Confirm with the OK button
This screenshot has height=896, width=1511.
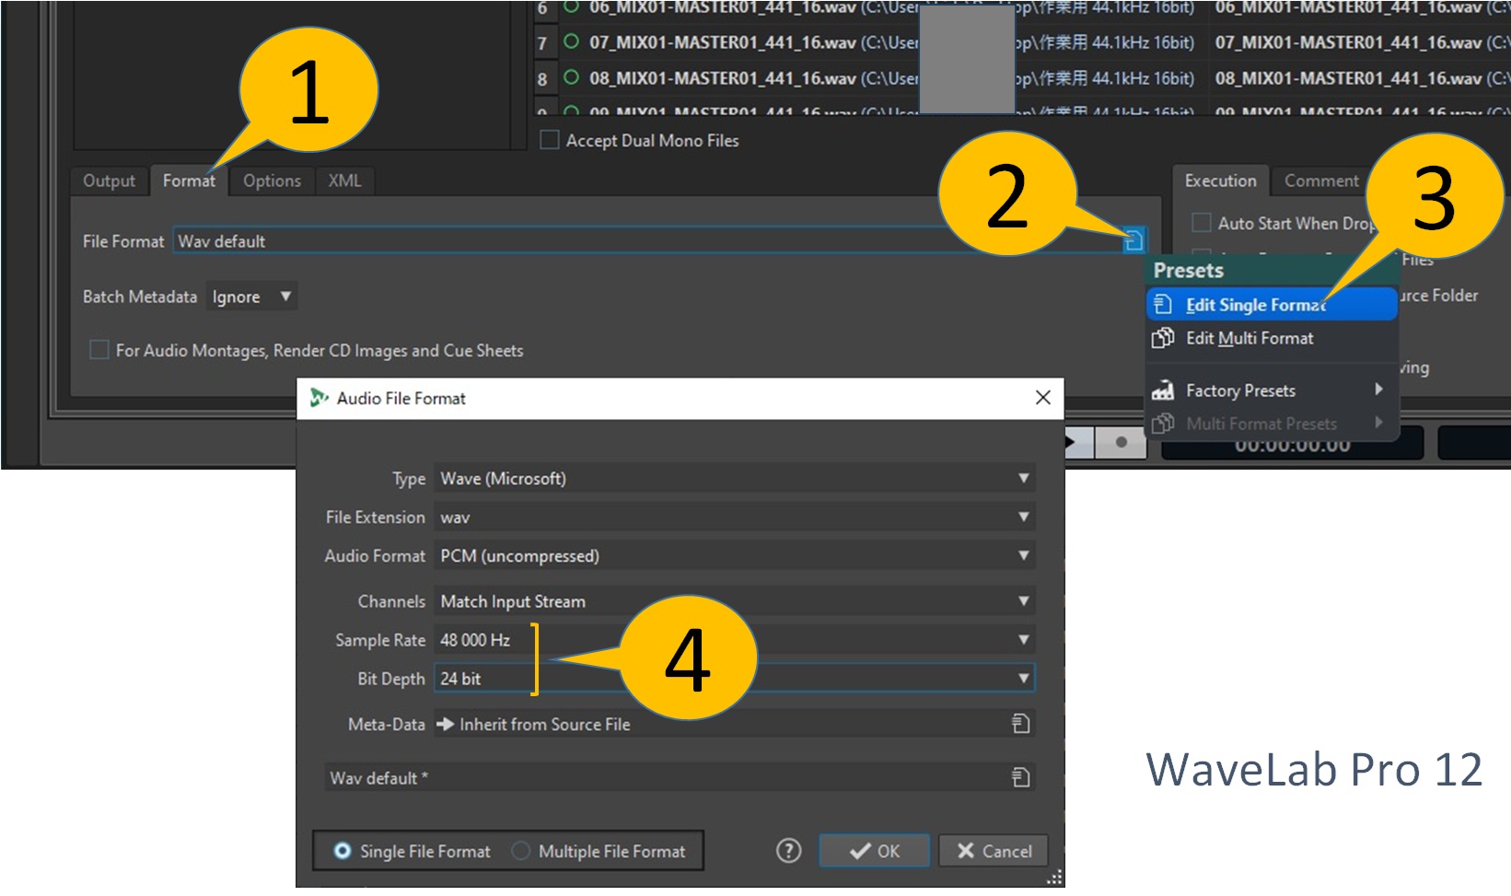[874, 851]
